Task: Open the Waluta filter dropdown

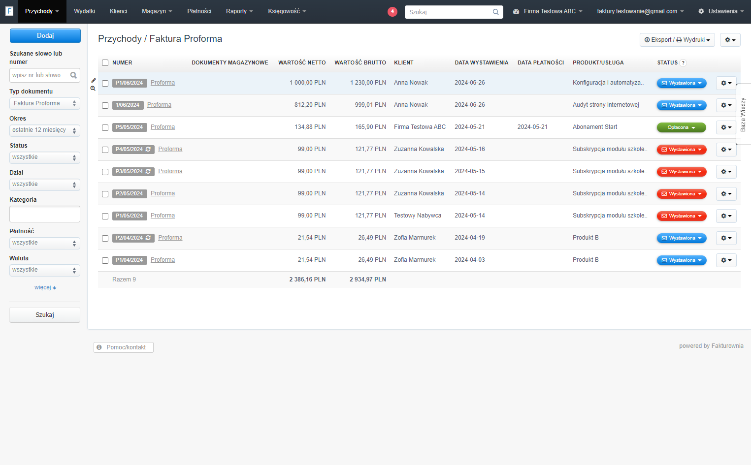Action: tap(45, 270)
